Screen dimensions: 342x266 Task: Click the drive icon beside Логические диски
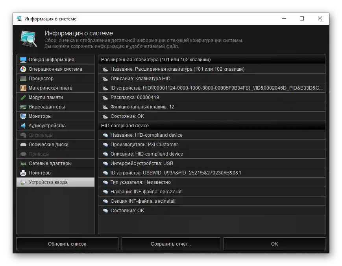pos(23,145)
